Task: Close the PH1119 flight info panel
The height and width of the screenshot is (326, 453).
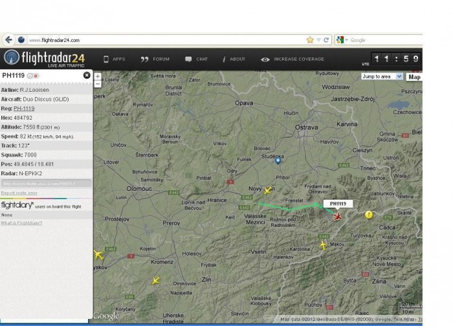Action: click(x=87, y=76)
